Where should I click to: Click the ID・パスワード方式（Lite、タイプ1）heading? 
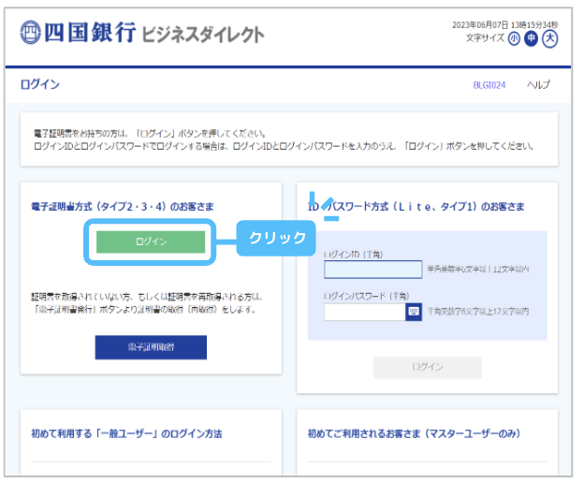point(416,206)
